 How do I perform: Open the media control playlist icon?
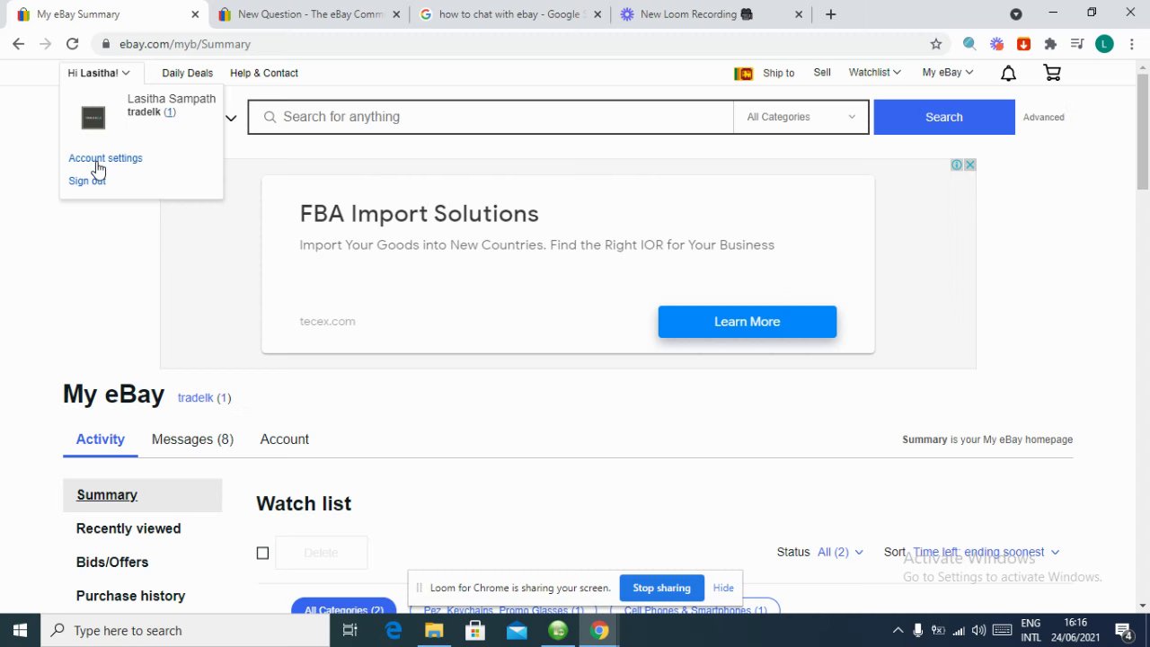pos(1077,44)
